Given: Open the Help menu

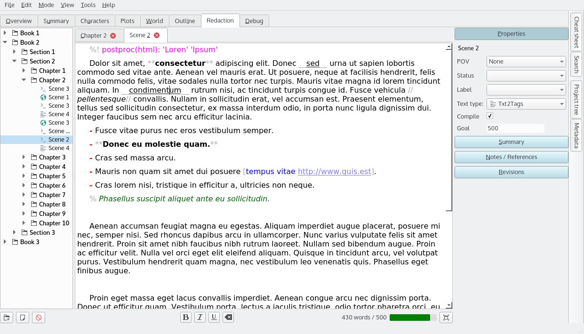Looking at the screenshot, I should pos(108,5).
